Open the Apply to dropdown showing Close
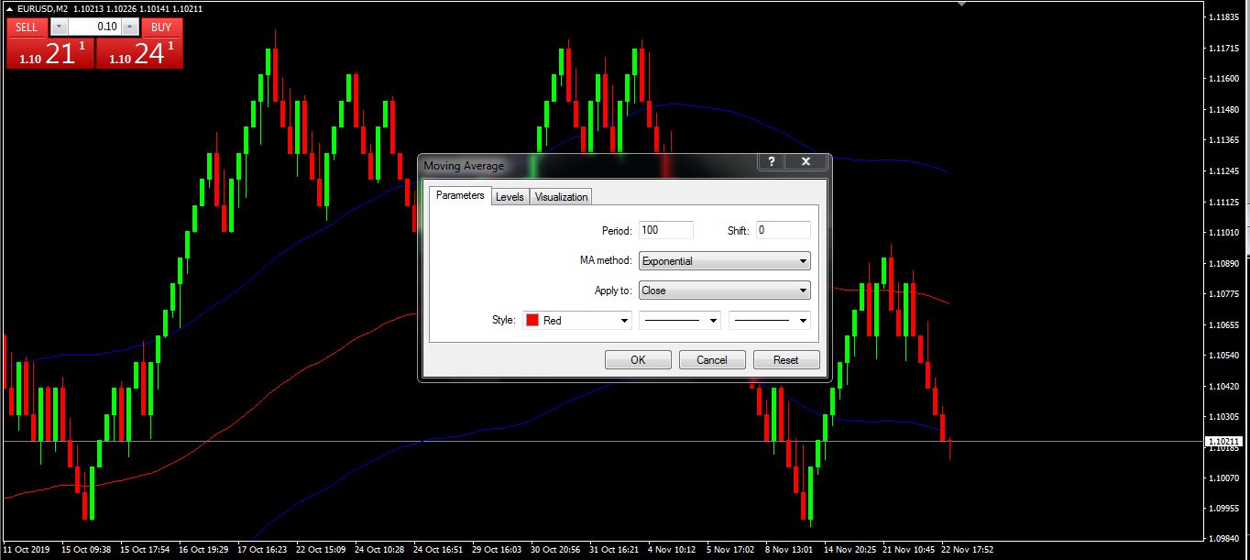The image size is (1250, 560). coord(724,291)
